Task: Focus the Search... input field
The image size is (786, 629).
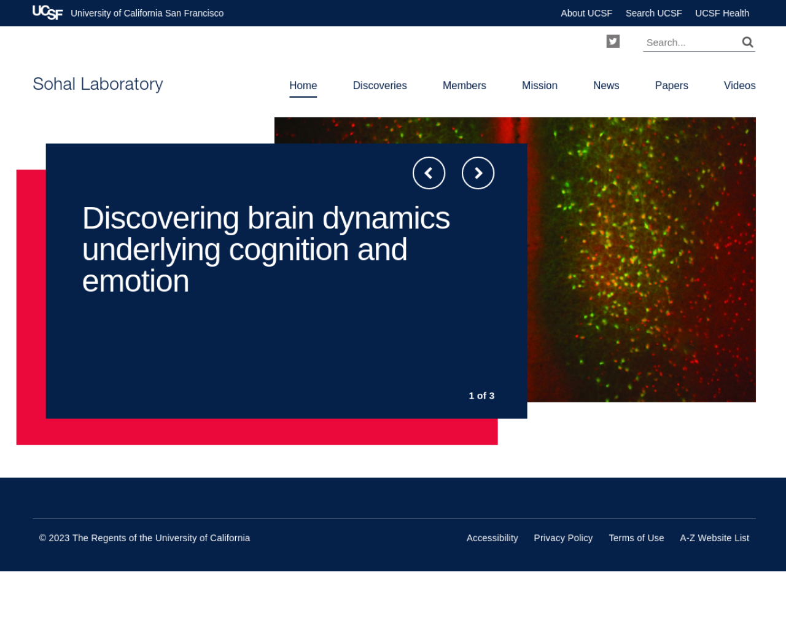Action: (x=691, y=42)
